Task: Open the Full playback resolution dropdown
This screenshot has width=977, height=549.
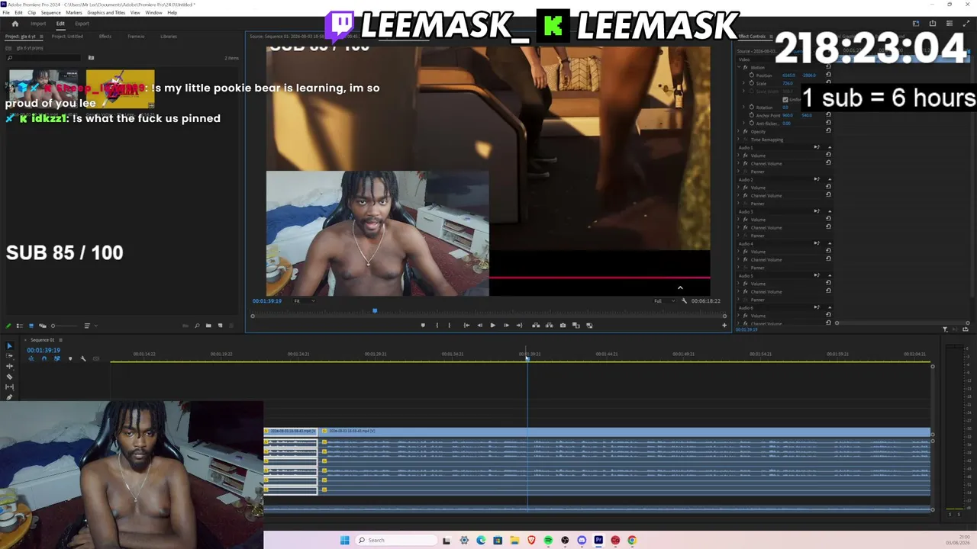Action: [663, 301]
